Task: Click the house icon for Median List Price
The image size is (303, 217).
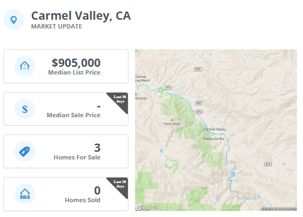Action: coord(25,66)
